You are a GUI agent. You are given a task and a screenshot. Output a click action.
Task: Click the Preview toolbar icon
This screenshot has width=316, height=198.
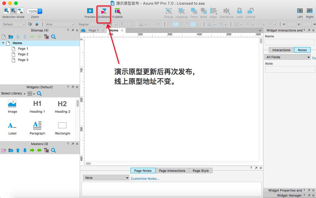click(90, 11)
